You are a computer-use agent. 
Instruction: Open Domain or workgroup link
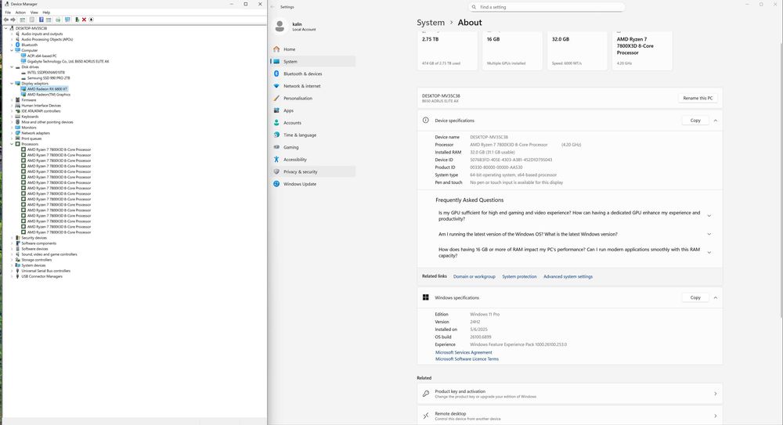(474, 276)
